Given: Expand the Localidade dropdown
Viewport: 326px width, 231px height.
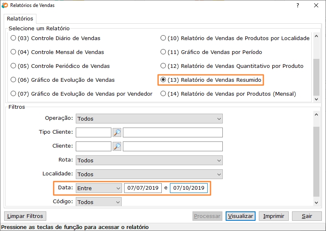Looking at the screenshot, I should [149, 174].
